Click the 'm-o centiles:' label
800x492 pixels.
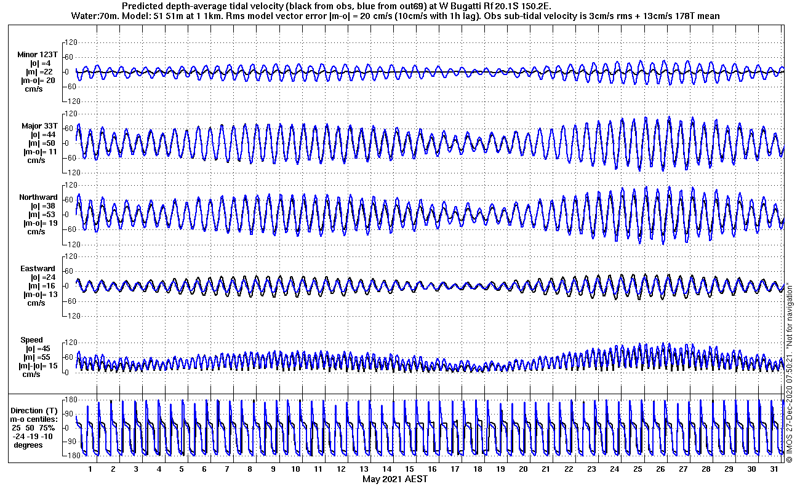tap(35, 419)
